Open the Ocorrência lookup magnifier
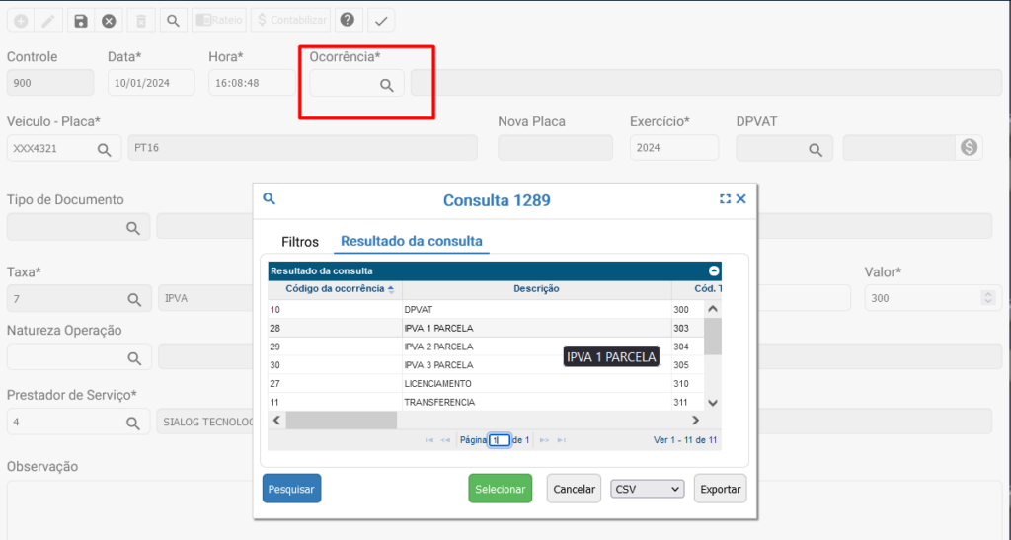 [387, 85]
